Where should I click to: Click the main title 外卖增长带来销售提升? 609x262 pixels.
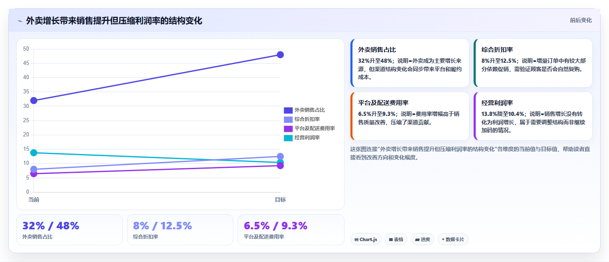pyautogui.click(x=114, y=21)
